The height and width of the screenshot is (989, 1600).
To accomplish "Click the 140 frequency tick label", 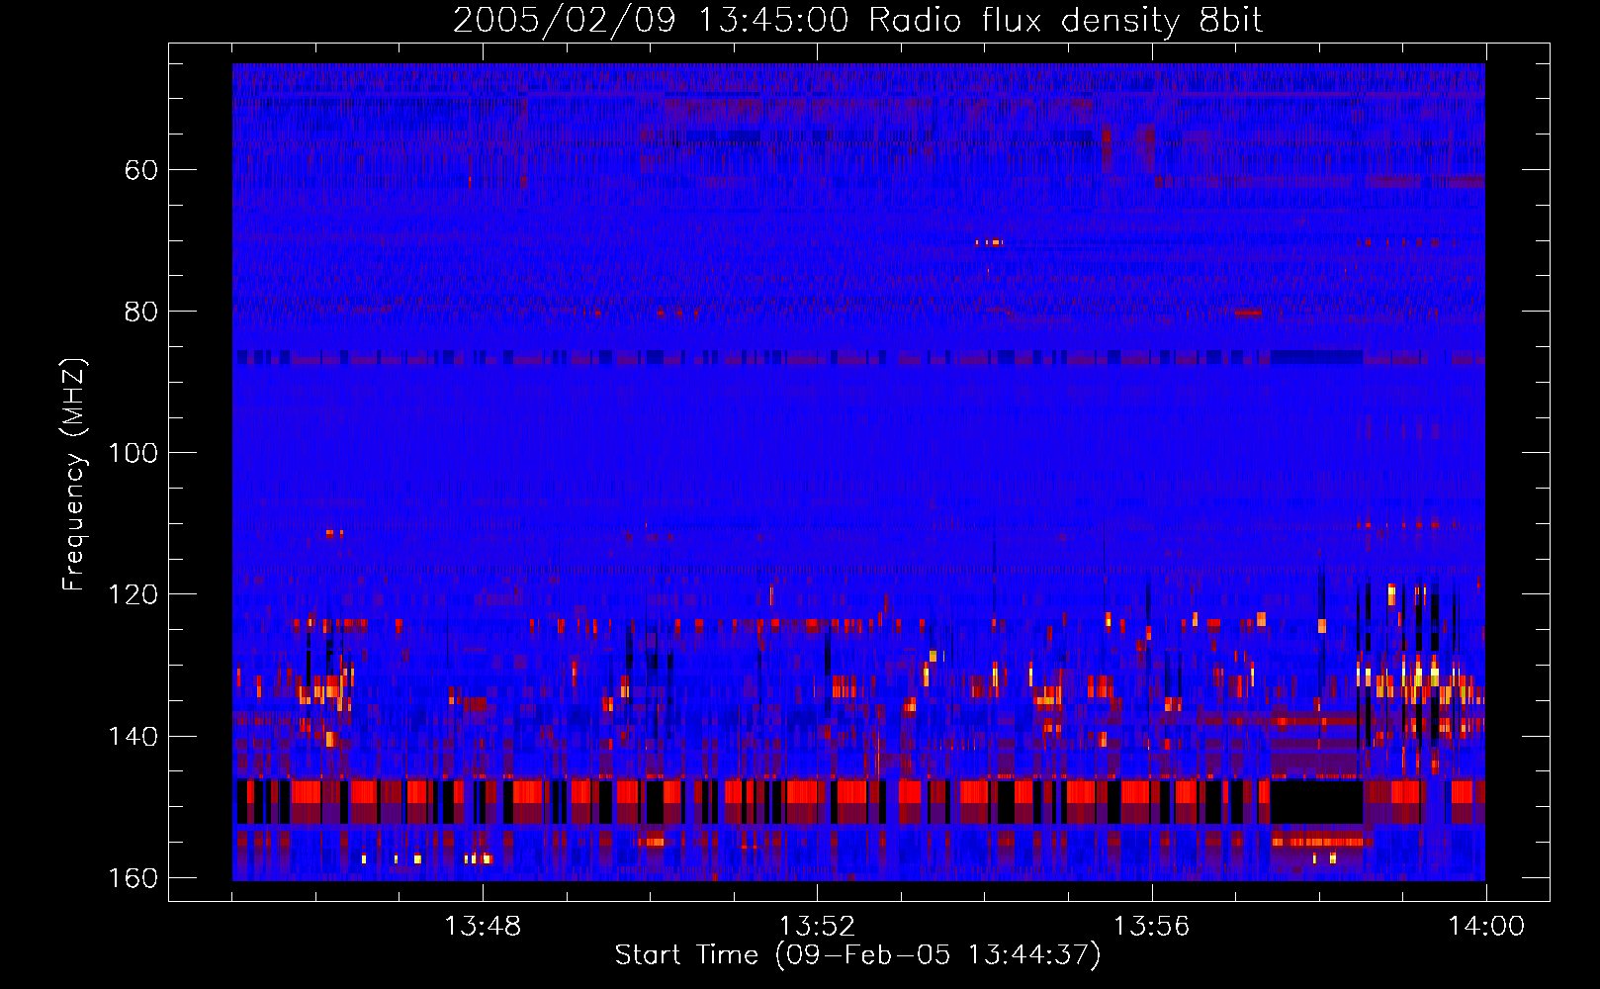I will click(133, 737).
